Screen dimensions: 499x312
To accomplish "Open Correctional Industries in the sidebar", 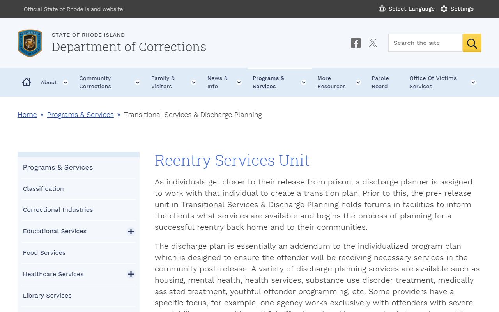I will coord(58,210).
